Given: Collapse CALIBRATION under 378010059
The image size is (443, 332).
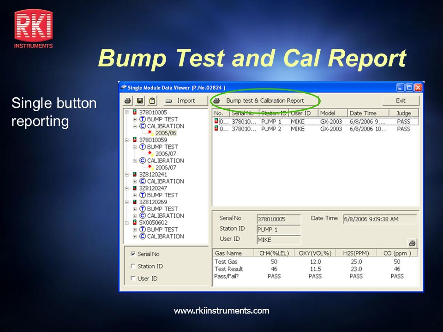Looking at the screenshot, I should click(135, 160).
